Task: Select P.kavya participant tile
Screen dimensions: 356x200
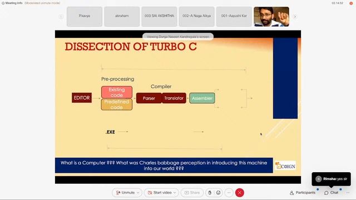Action: click(85, 17)
